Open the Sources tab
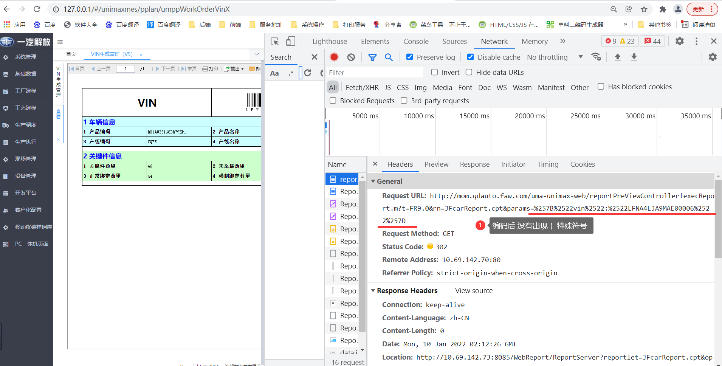The image size is (722, 366). pyautogui.click(x=454, y=41)
